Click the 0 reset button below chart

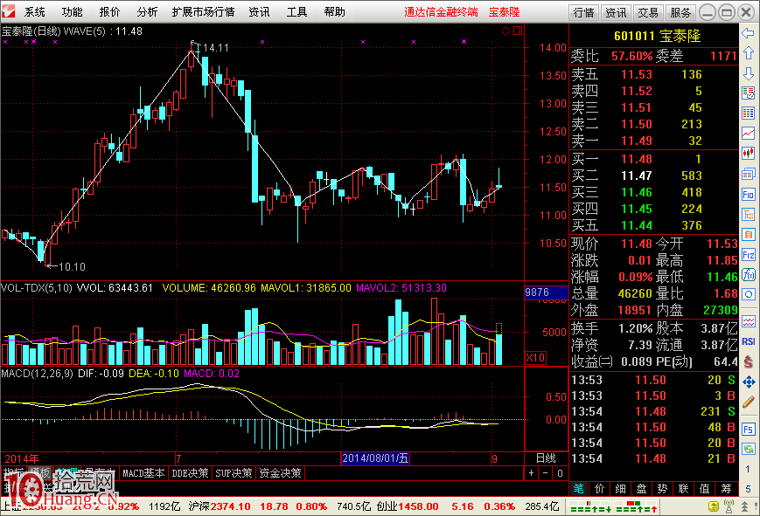[560, 473]
